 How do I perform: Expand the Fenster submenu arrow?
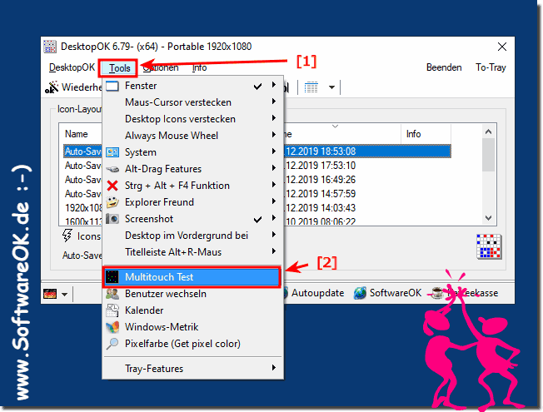pyautogui.click(x=274, y=84)
